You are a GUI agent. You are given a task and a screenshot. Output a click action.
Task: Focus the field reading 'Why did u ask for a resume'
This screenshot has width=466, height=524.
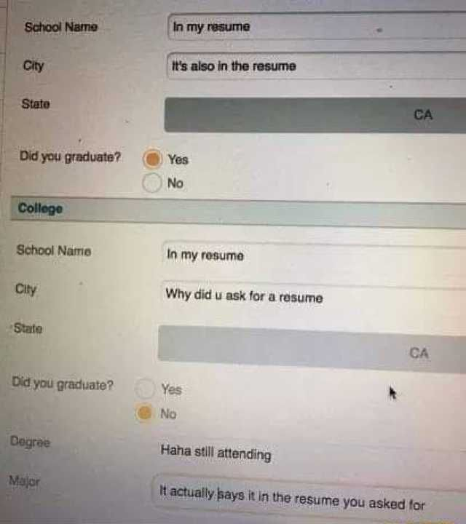coord(313,298)
